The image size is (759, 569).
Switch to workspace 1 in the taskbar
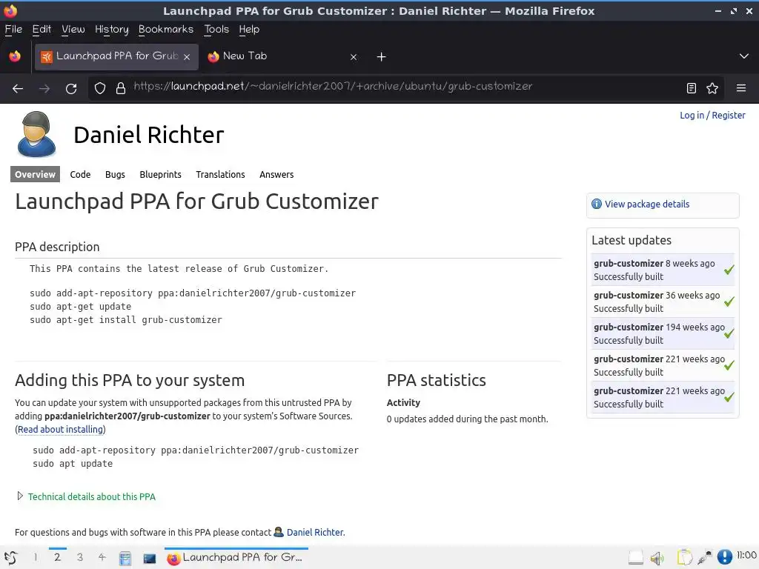[35, 557]
